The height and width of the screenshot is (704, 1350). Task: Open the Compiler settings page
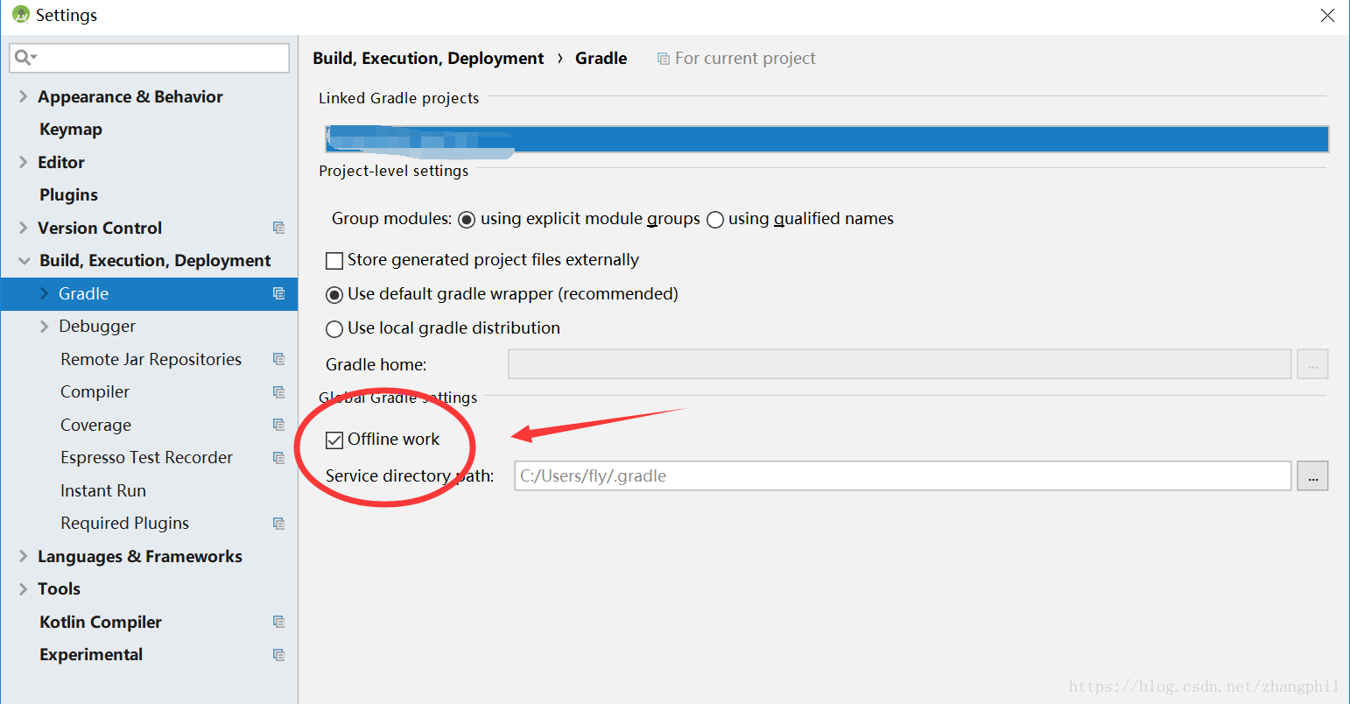pos(95,391)
